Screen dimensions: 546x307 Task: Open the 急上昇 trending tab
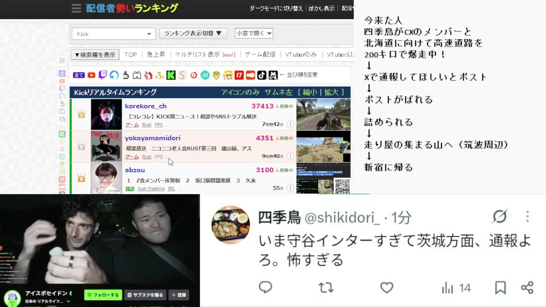156,55
